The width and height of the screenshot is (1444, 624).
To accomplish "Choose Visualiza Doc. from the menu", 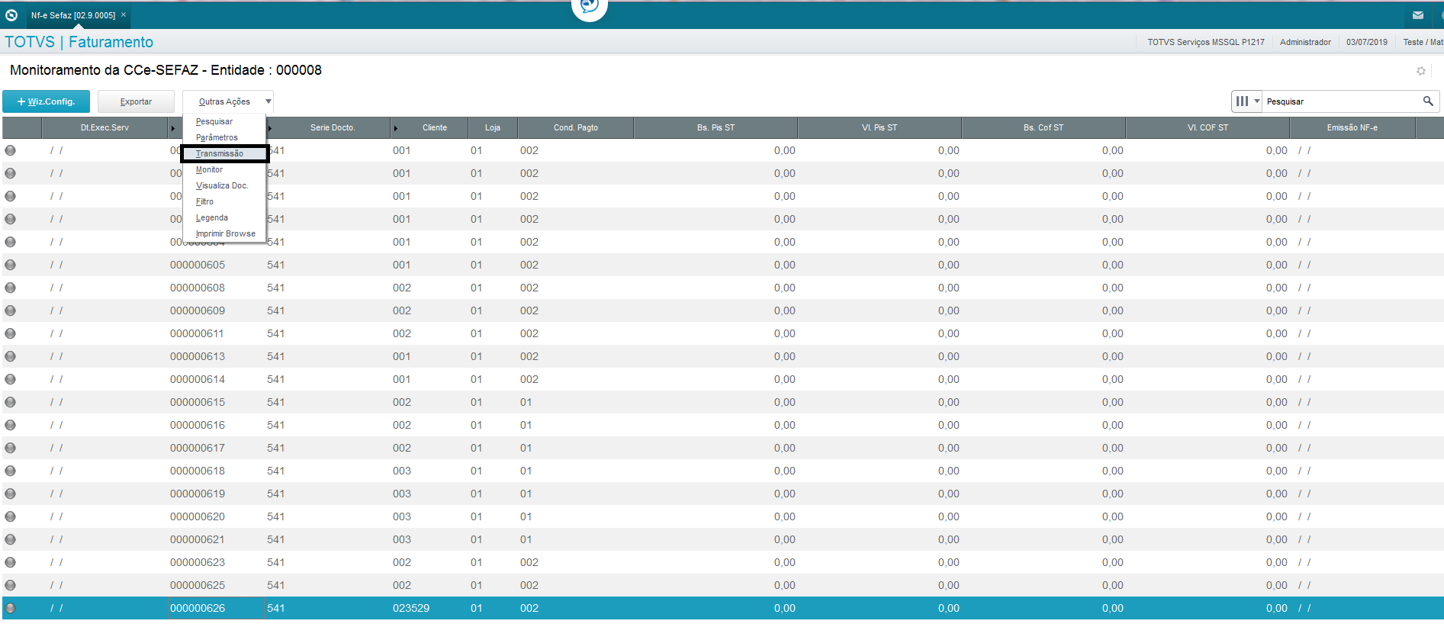I will click(222, 185).
